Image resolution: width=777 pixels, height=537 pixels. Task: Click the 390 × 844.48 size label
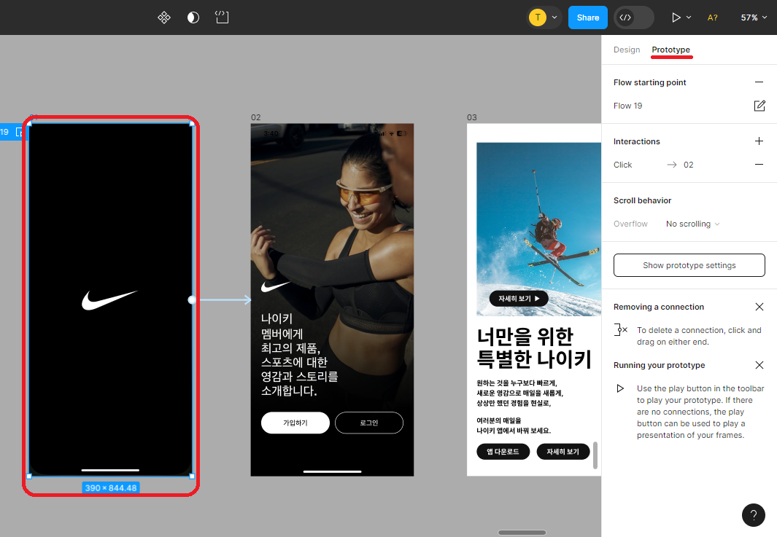click(x=110, y=487)
